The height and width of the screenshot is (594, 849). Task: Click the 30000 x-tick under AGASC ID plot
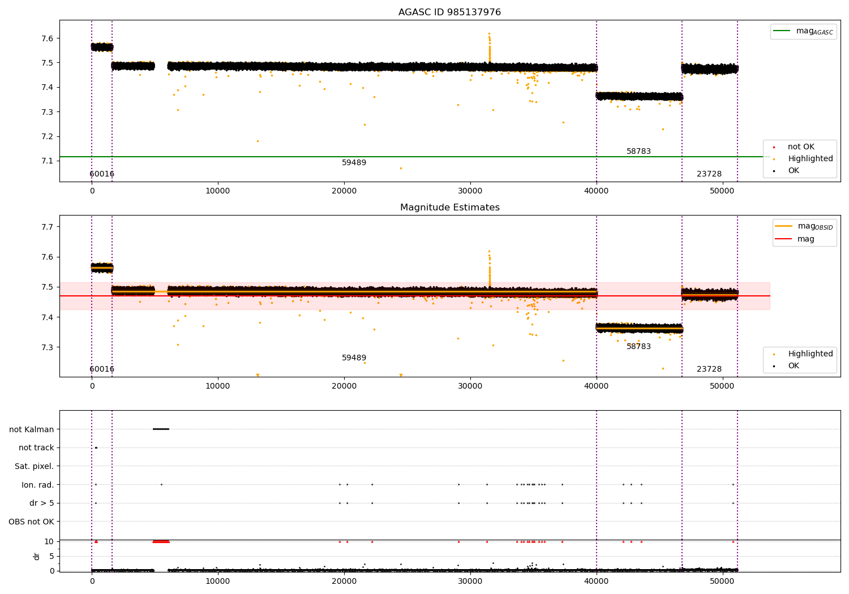(x=470, y=191)
